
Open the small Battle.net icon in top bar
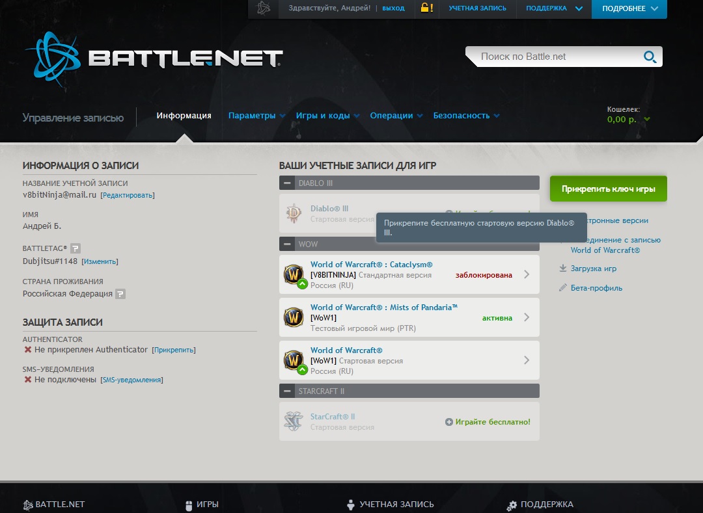(x=264, y=8)
